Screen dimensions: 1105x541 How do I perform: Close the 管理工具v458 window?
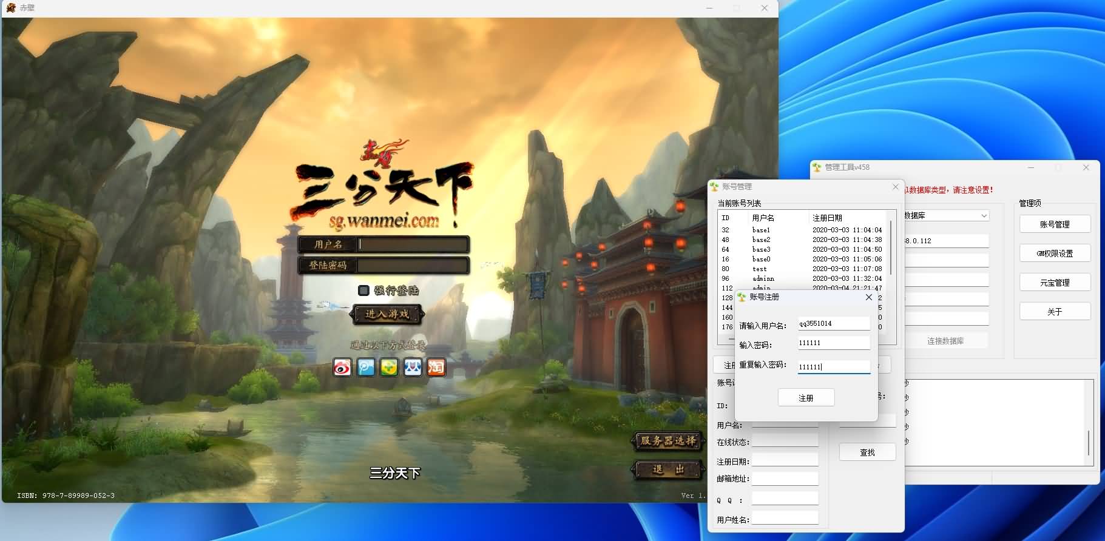click(1086, 167)
